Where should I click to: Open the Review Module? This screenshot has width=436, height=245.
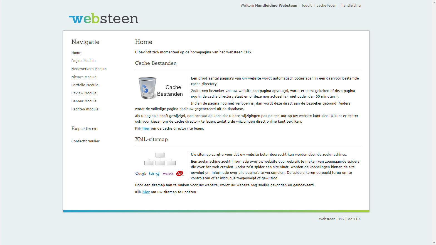click(x=84, y=93)
